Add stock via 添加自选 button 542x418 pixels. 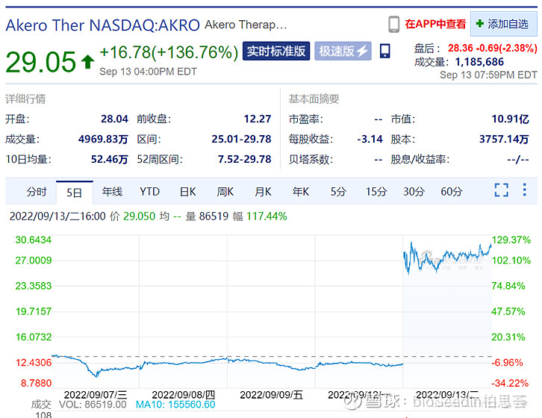click(503, 24)
